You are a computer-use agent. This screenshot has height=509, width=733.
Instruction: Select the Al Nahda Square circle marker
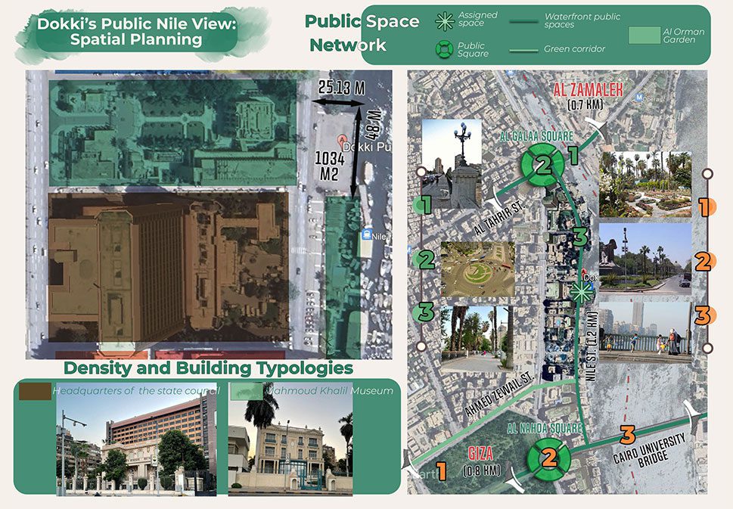click(x=549, y=457)
